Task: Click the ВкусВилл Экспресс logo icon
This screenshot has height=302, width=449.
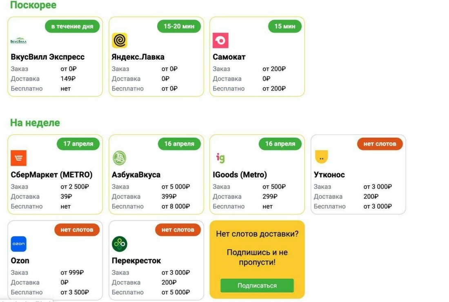Action: (18, 41)
